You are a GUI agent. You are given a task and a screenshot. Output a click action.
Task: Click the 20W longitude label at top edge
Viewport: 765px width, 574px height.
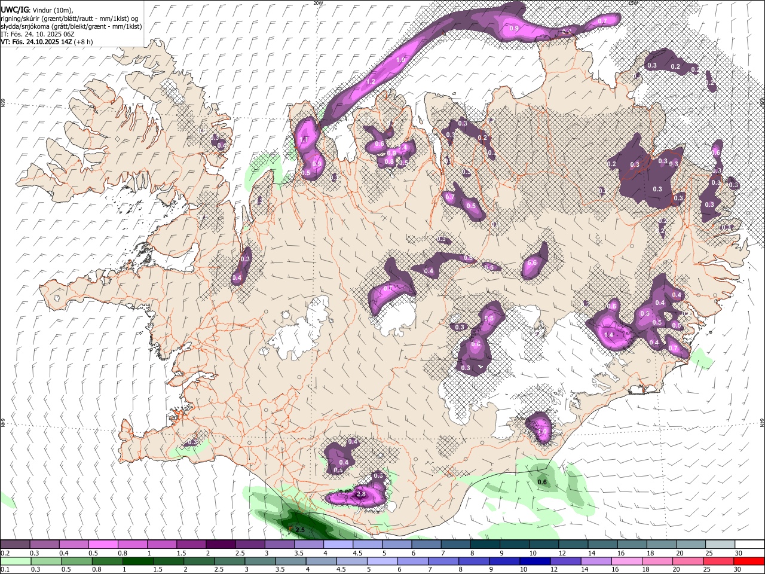tap(318, 3)
